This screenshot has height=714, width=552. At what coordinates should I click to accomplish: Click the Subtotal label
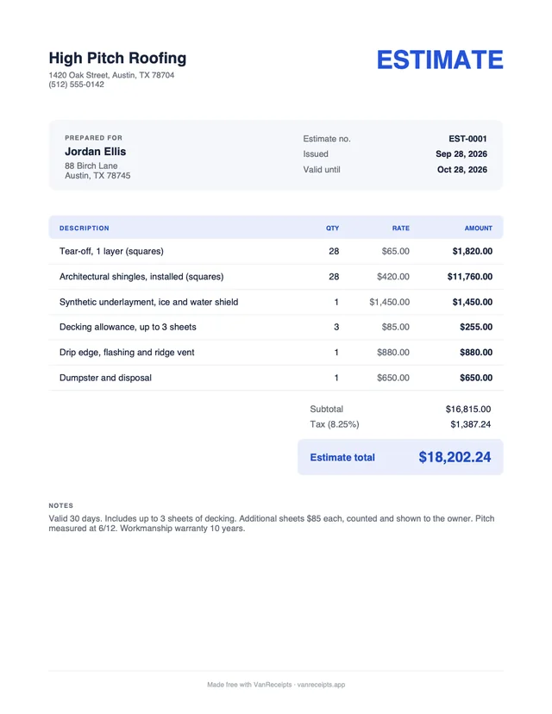pyautogui.click(x=327, y=409)
